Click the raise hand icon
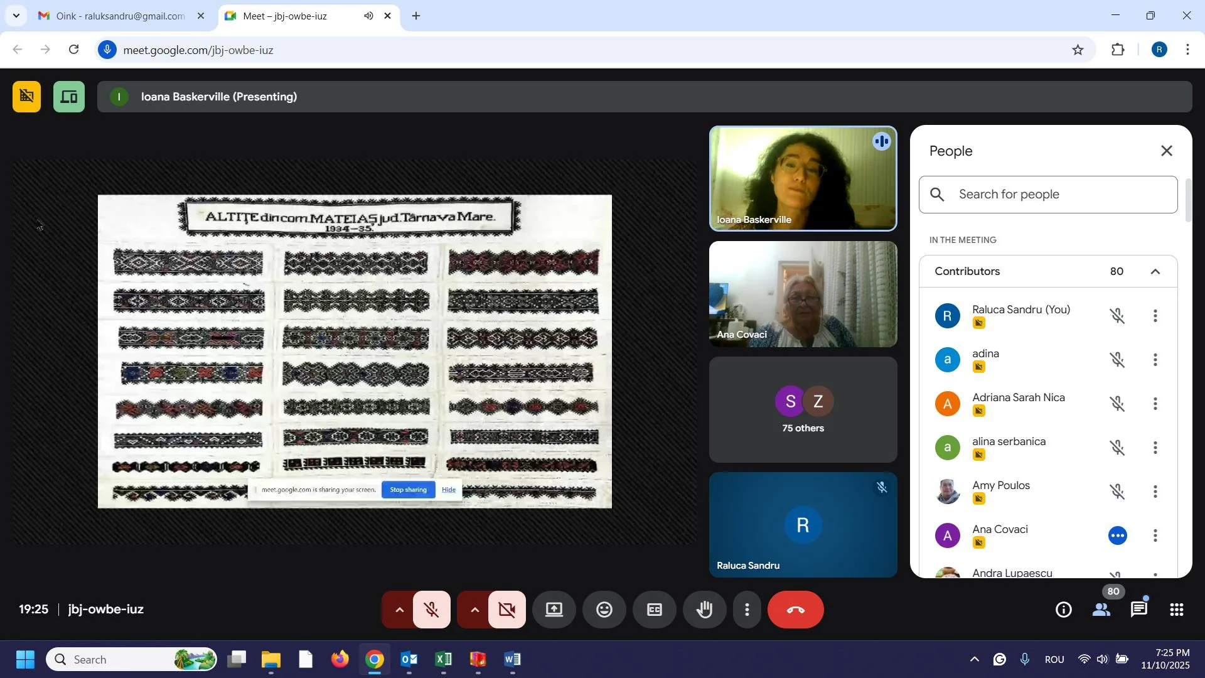Screen dimensions: 1205x678 pyautogui.click(x=705, y=610)
